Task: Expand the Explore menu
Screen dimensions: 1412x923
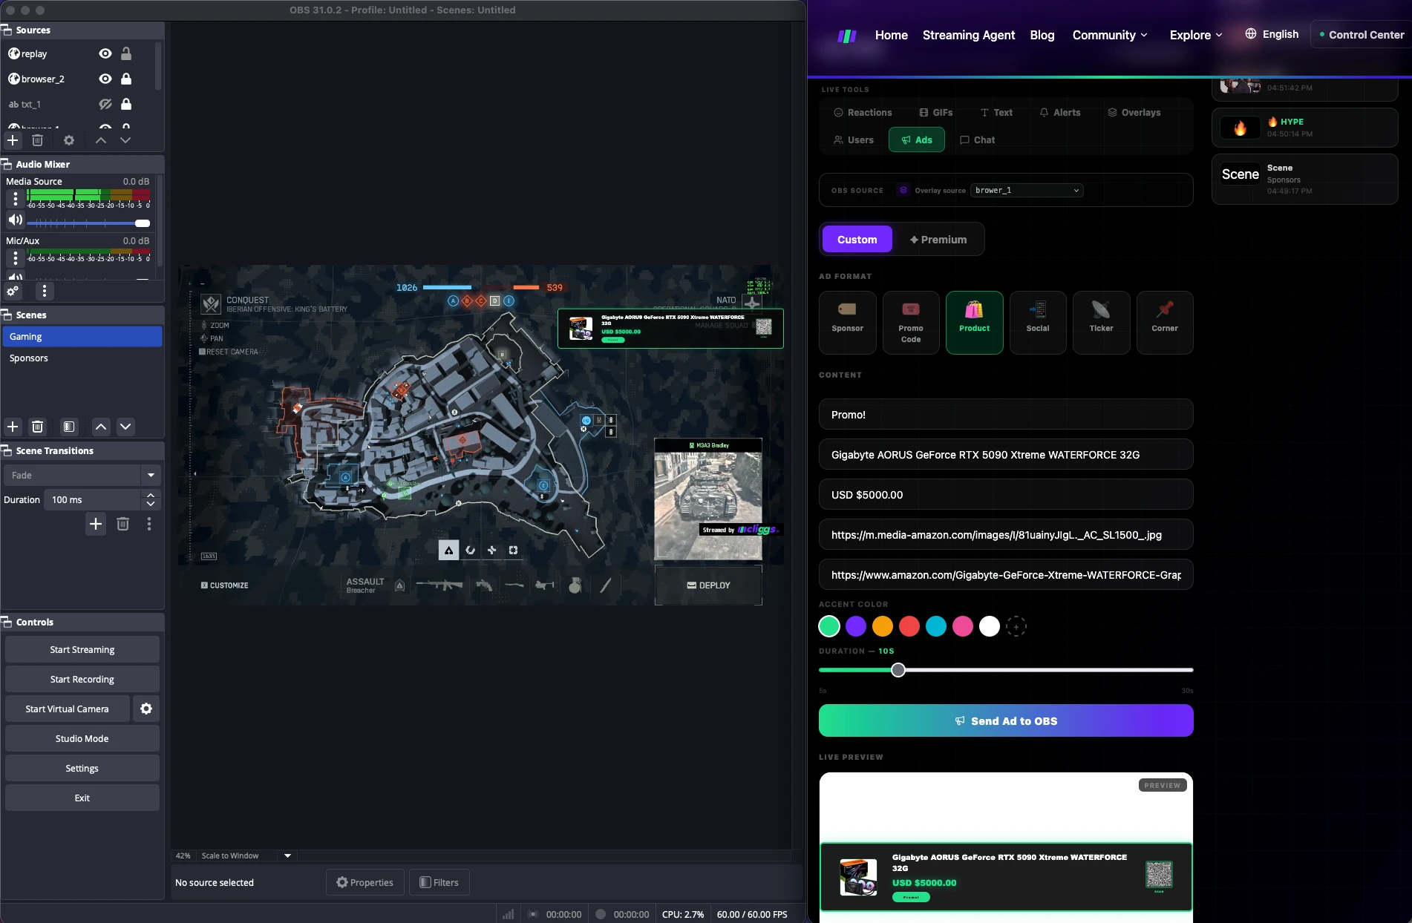Action: pyautogui.click(x=1196, y=35)
